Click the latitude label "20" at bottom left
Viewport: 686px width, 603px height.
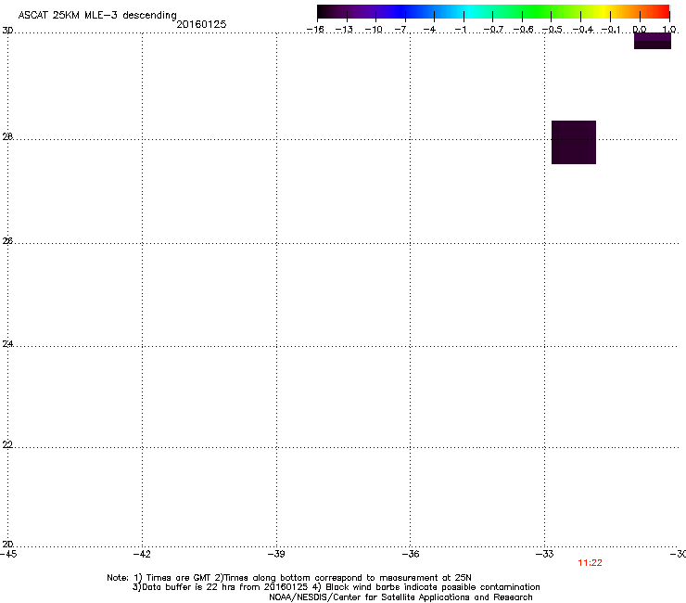(x=7, y=545)
